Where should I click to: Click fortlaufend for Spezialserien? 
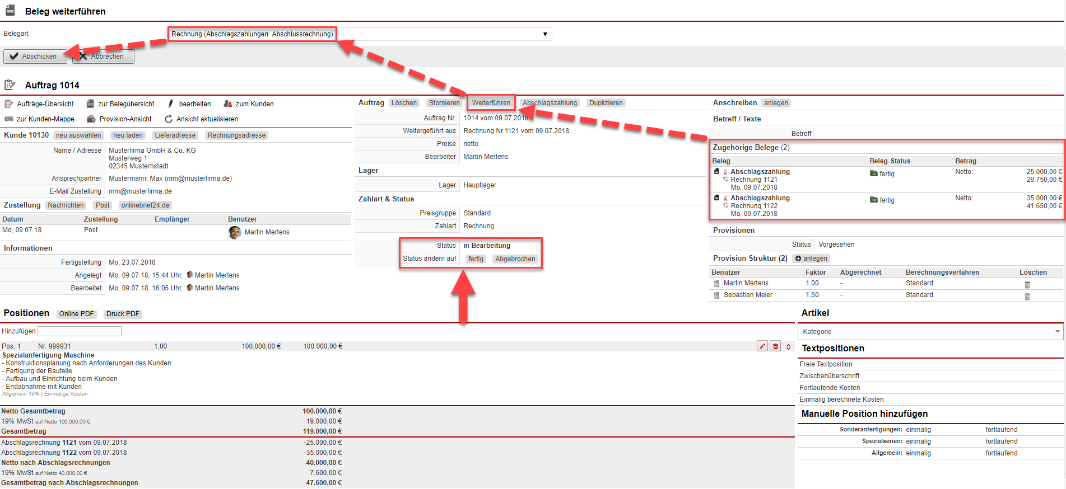(1002, 441)
